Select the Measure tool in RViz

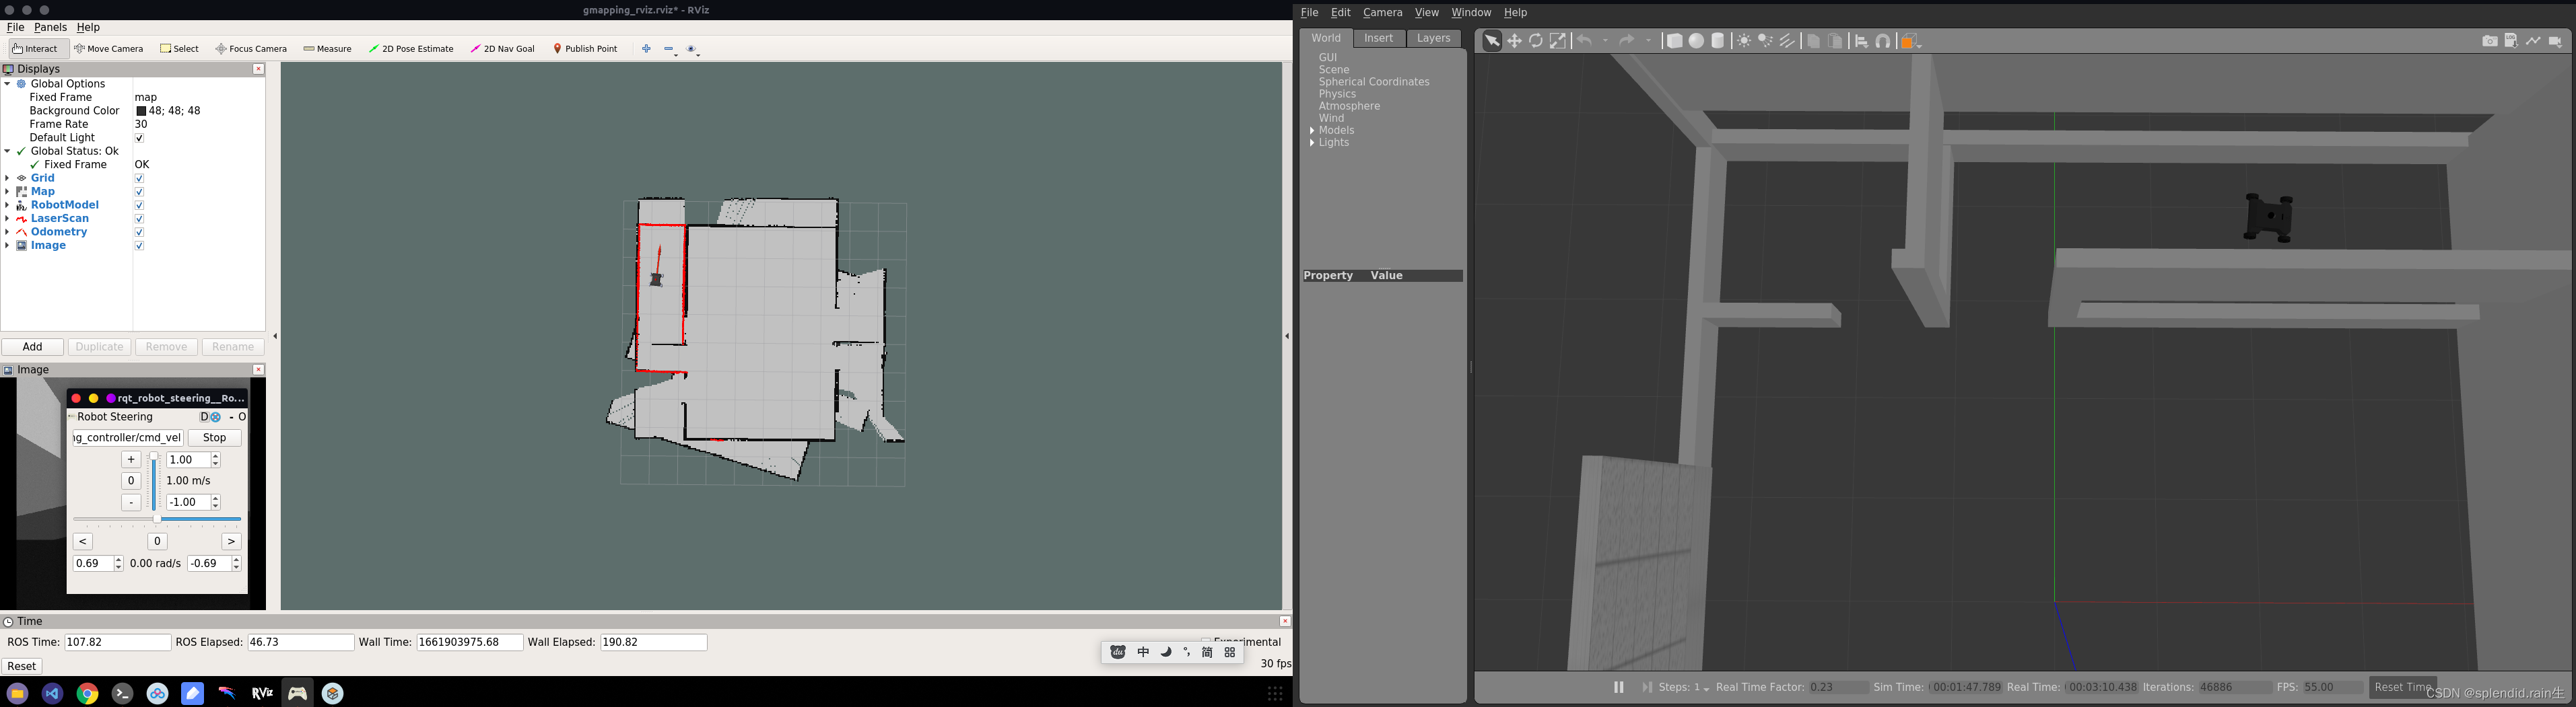click(x=327, y=49)
